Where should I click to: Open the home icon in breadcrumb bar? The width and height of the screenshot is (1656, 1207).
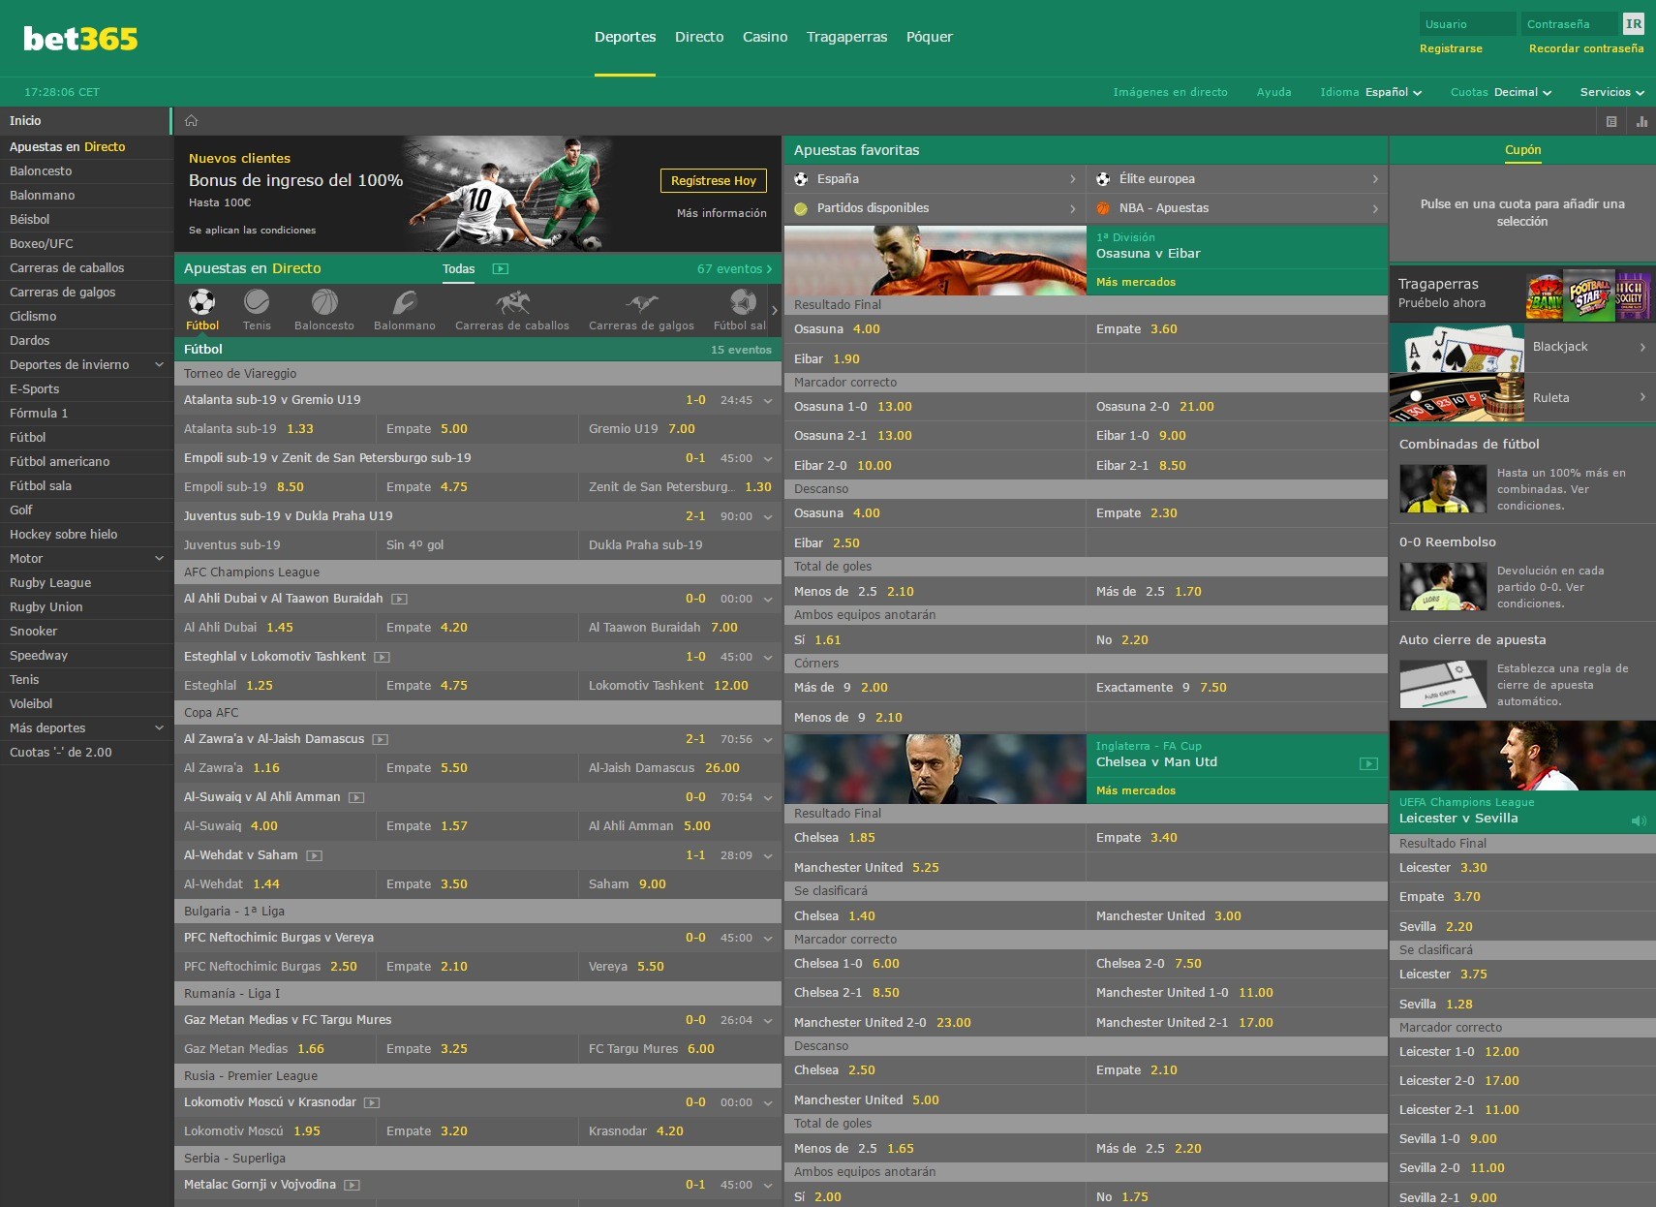tap(191, 121)
